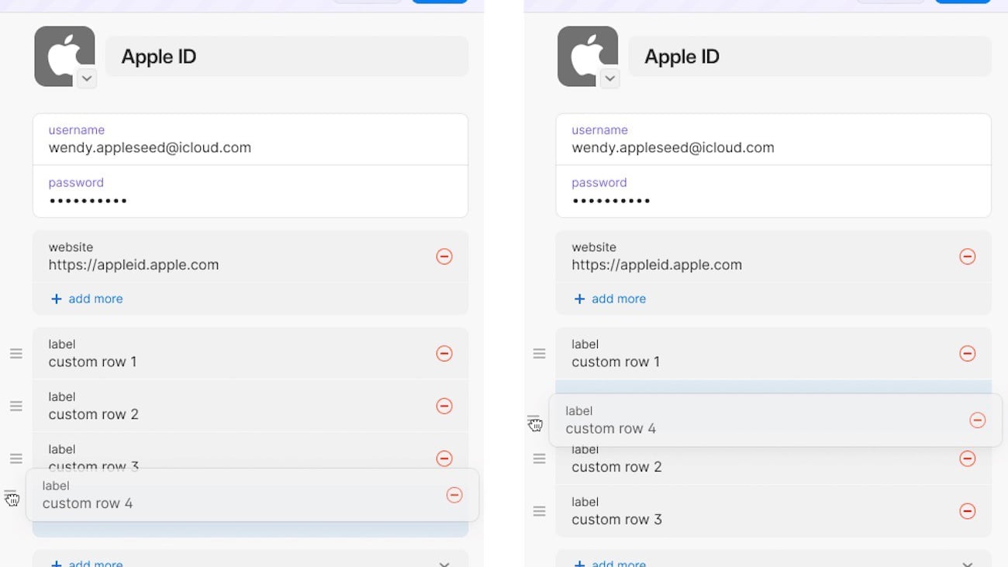Click username field in right panel
The height and width of the screenshot is (567, 1008).
[772, 140]
